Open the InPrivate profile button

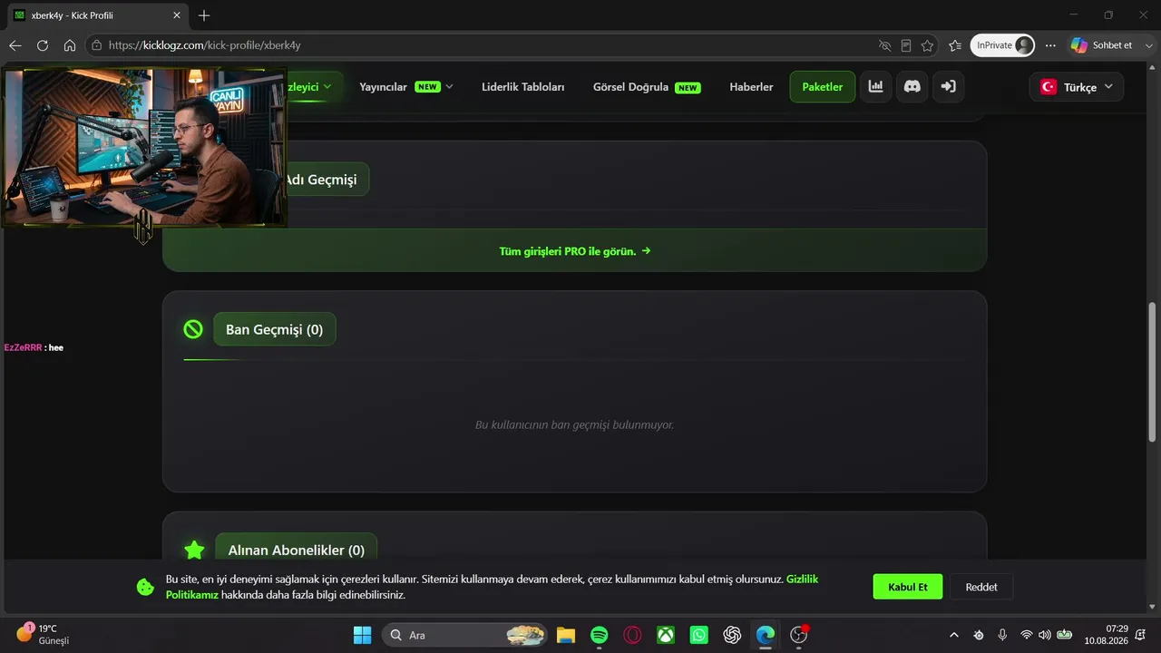coord(1003,45)
